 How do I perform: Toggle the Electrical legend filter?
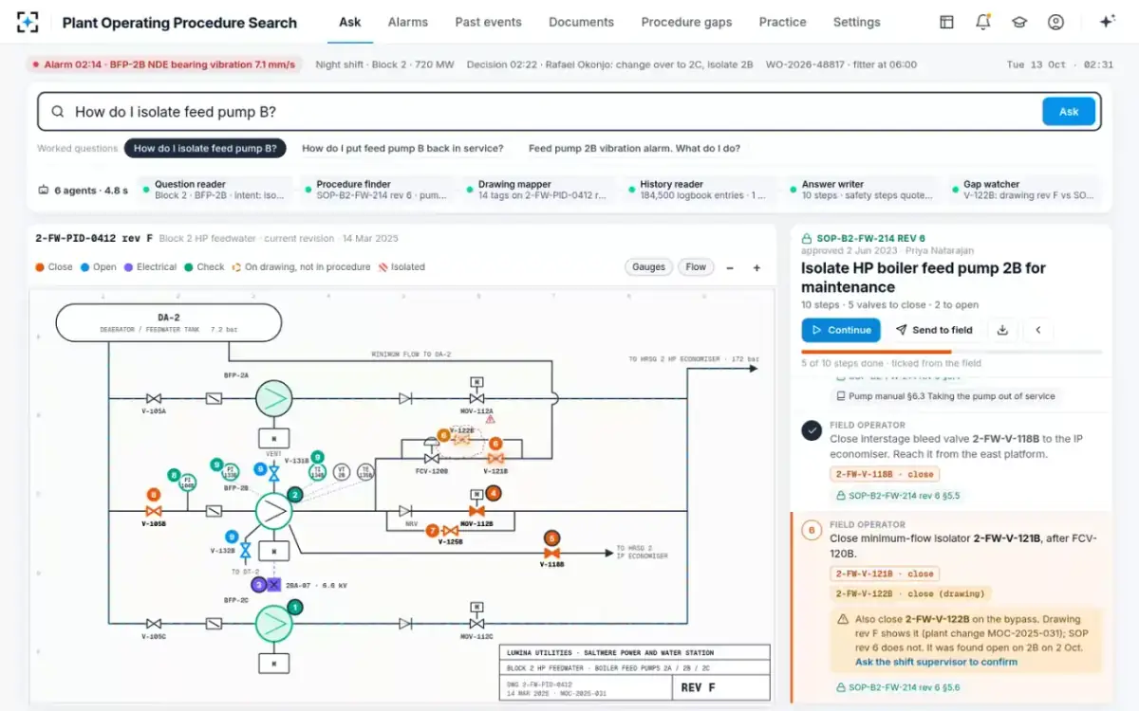[150, 267]
